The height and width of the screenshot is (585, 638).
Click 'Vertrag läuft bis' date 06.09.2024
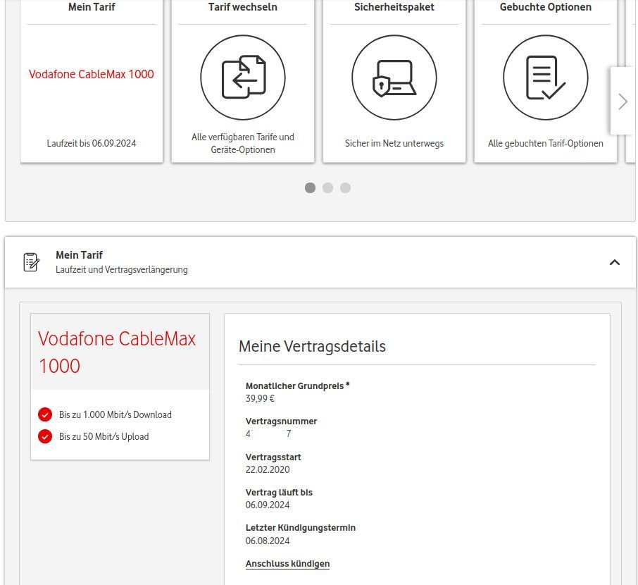point(268,505)
